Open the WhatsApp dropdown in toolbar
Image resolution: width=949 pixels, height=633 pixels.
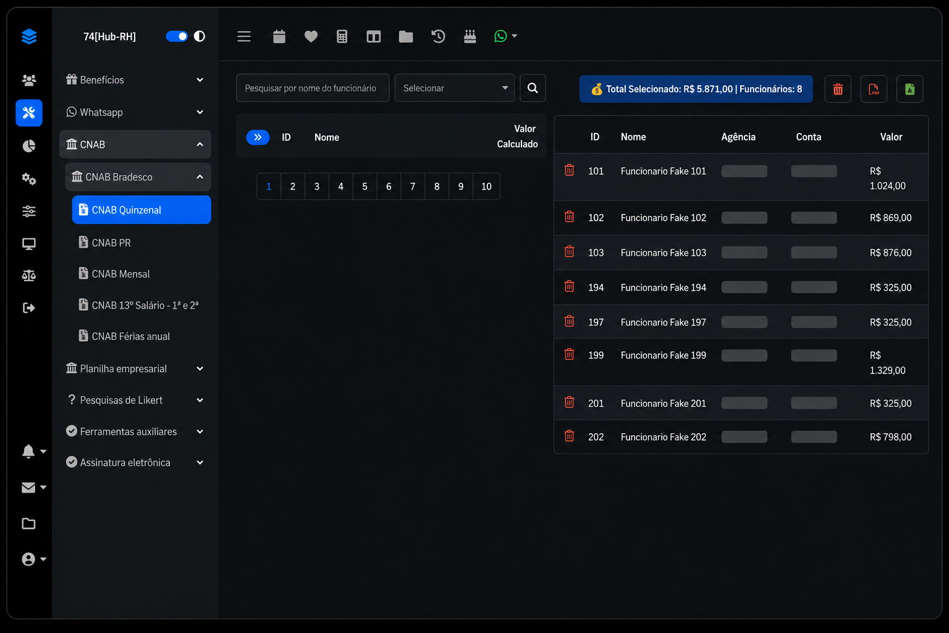[x=505, y=36]
